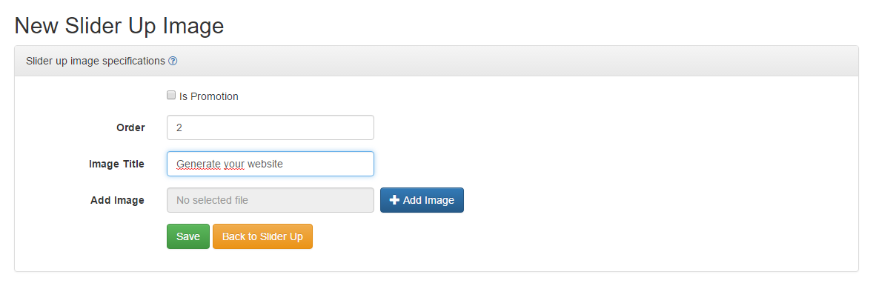Enable the Is Promotion checkbox
This screenshot has height=289, width=876.
click(171, 95)
